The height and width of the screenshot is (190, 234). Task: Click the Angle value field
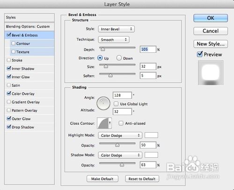coord(122,95)
